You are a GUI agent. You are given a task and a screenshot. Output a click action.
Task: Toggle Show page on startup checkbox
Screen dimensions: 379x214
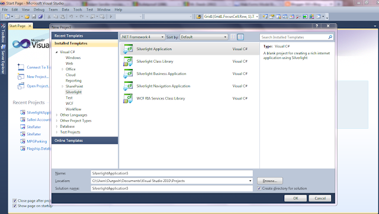pyautogui.click(x=14, y=206)
